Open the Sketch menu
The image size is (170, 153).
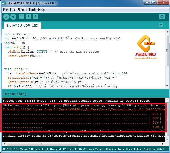pyautogui.click(x=22, y=10)
